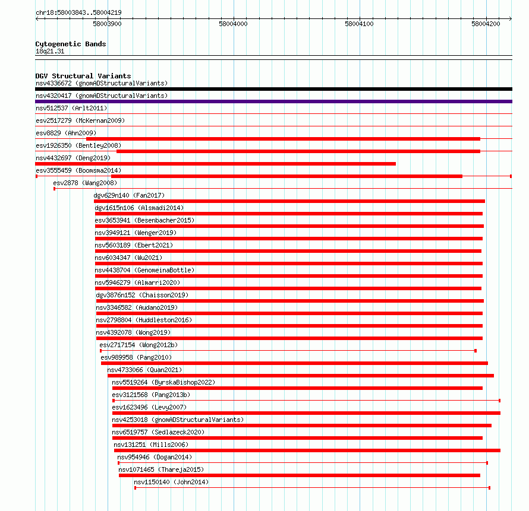Click the nsv1150140 (John2014) label
Screen dimensions: 529x511
click(x=171, y=482)
